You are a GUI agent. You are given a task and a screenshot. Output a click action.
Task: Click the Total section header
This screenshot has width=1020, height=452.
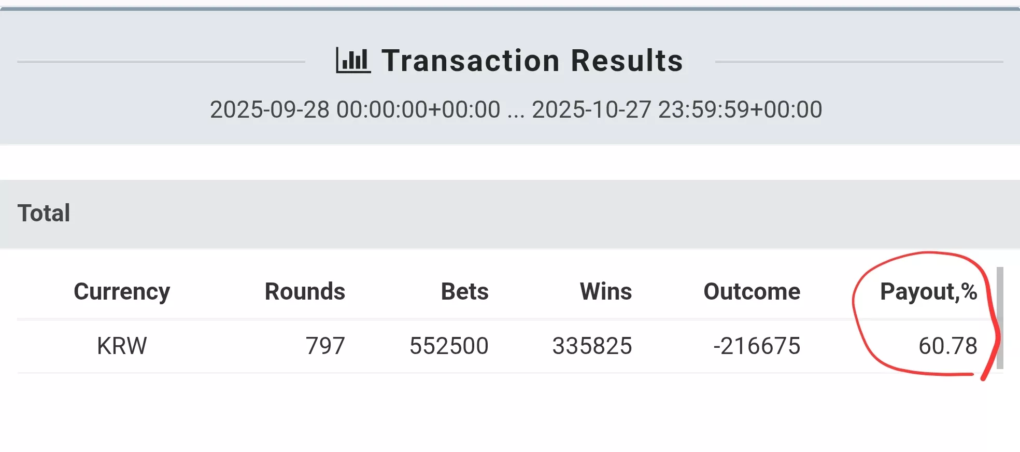pos(510,214)
